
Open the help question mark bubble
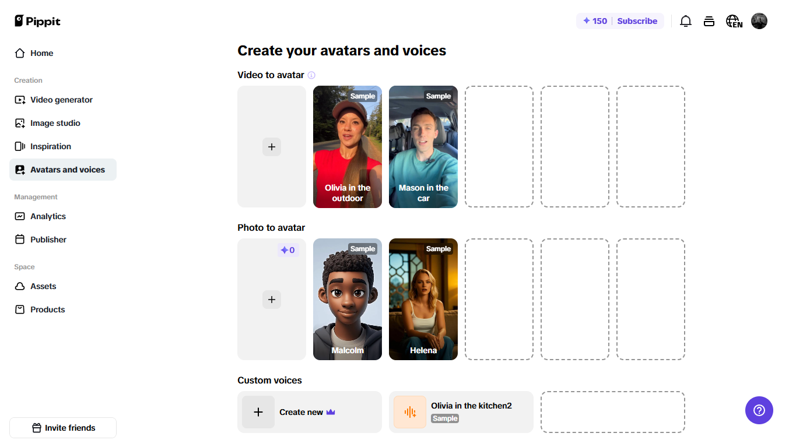pyautogui.click(x=759, y=410)
